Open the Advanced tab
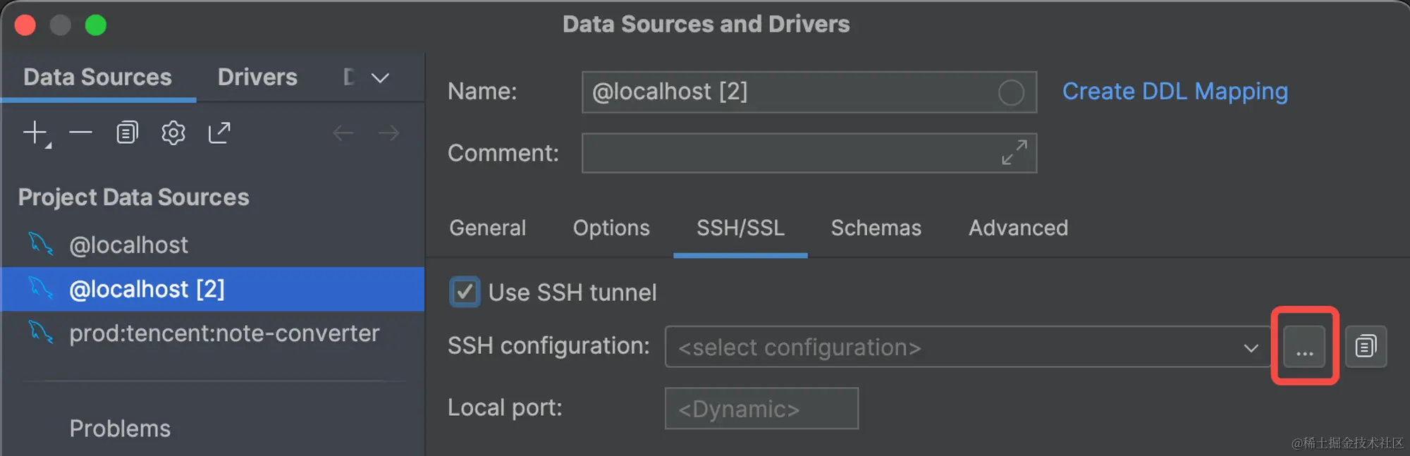The height and width of the screenshot is (456, 1410). click(1018, 228)
